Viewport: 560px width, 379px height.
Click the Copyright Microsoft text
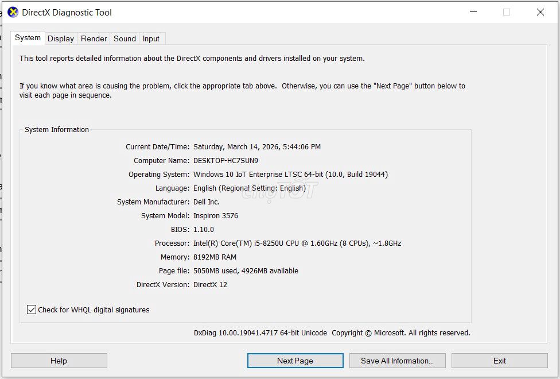point(400,333)
